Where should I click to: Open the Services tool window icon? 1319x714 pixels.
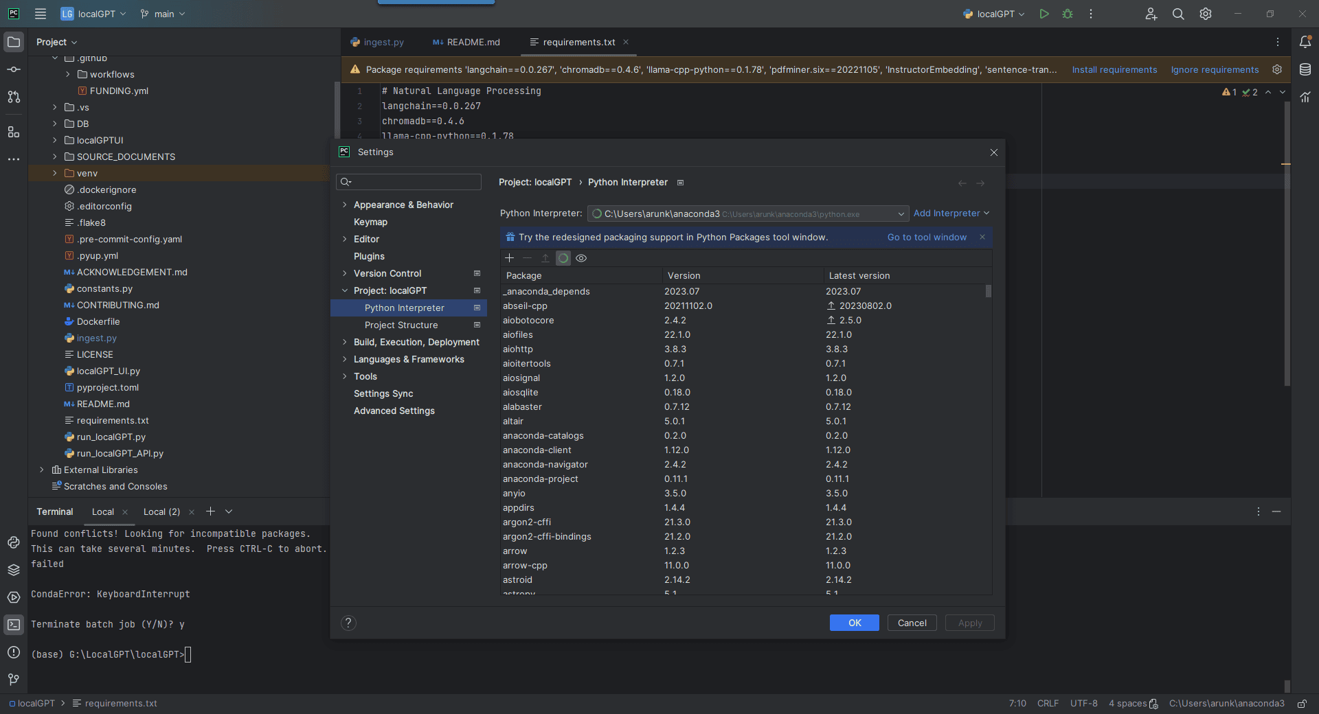(x=14, y=597)
